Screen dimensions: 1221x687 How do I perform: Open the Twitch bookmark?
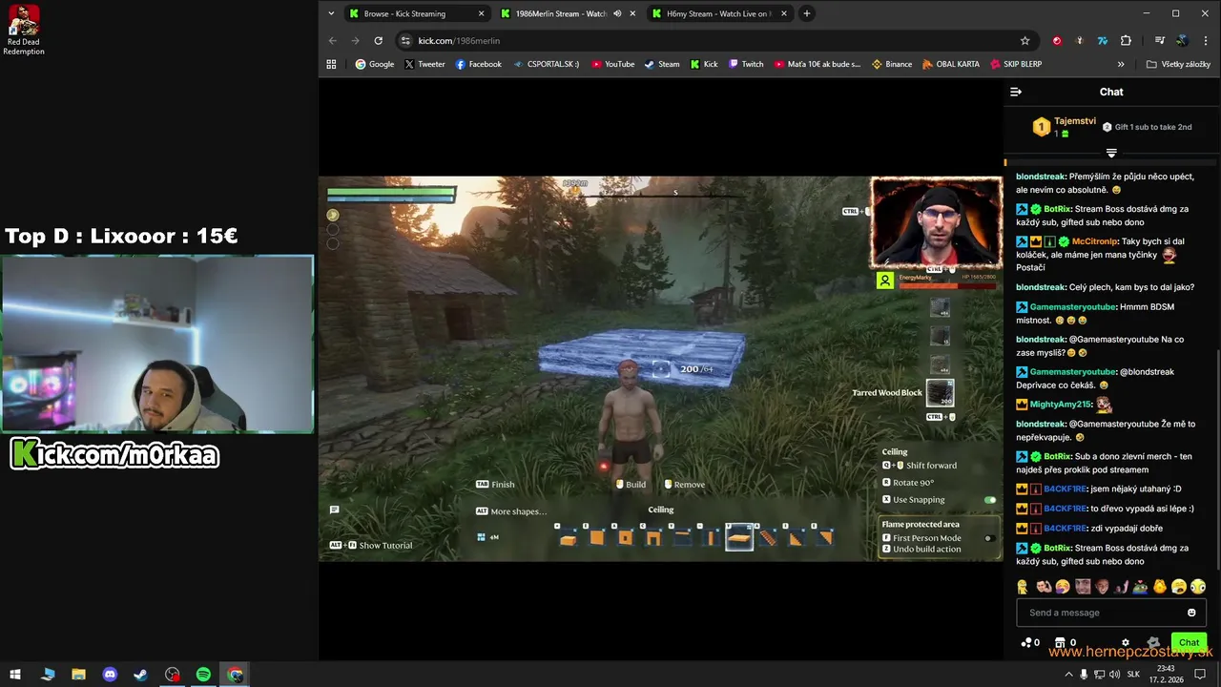tap(746, 64)
